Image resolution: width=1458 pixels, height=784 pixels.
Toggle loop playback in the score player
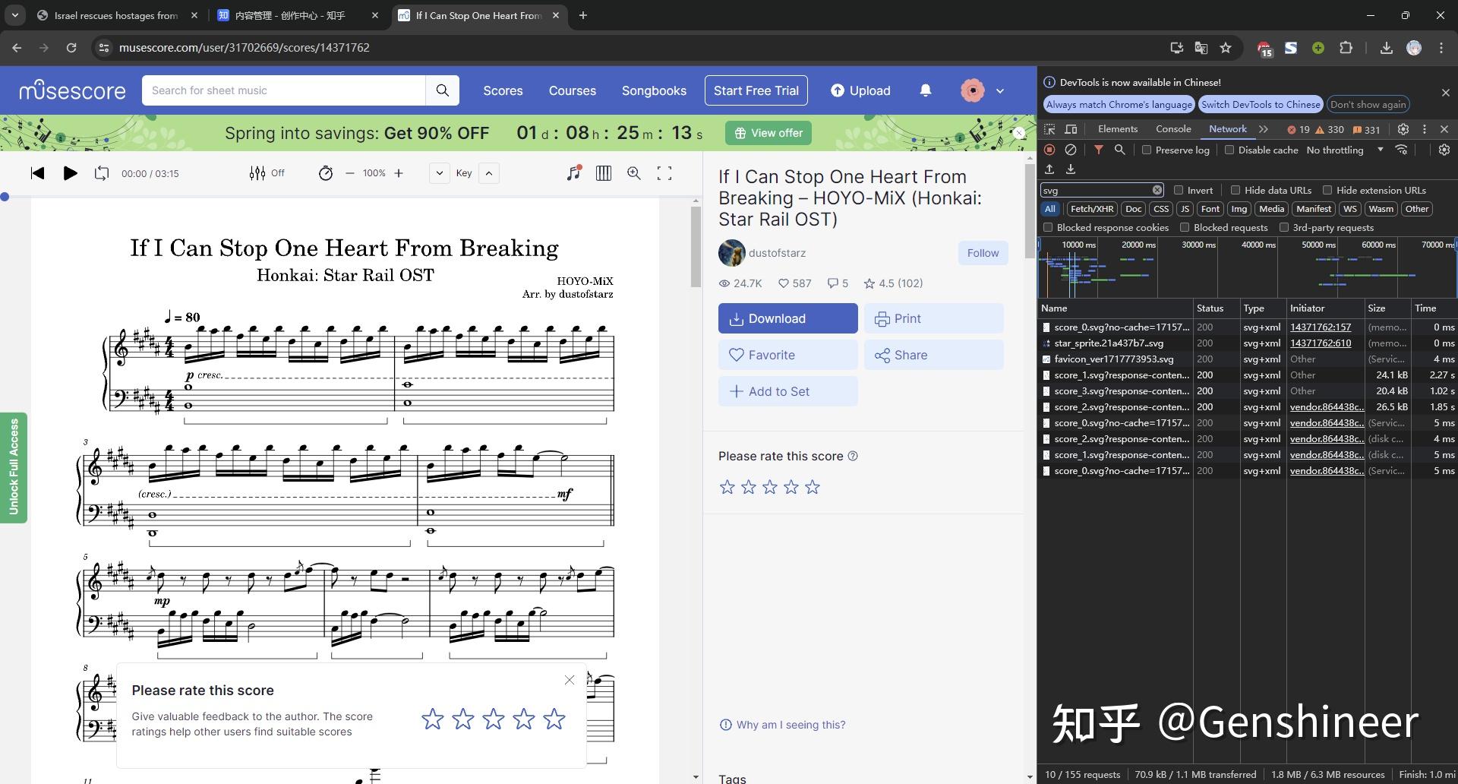[101, 173]
